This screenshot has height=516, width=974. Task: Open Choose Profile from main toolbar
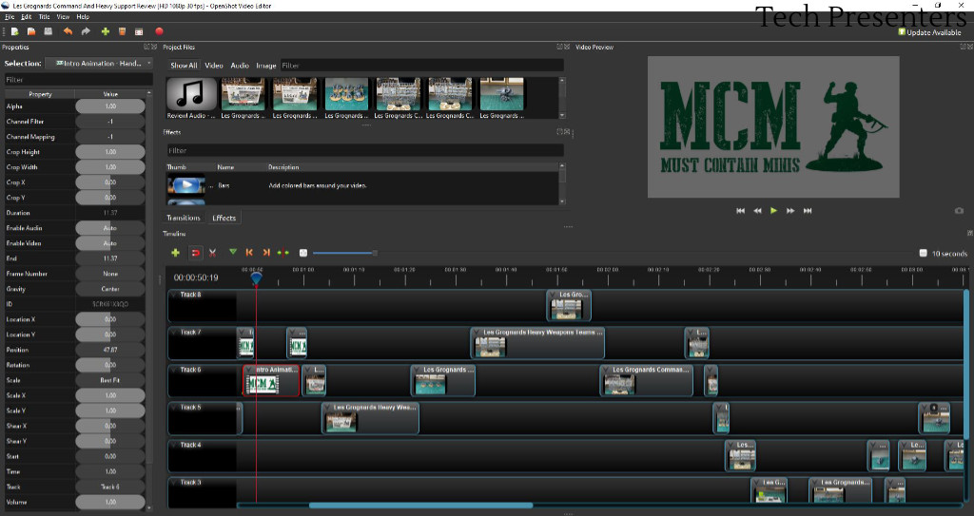click(x=123, y=31)
